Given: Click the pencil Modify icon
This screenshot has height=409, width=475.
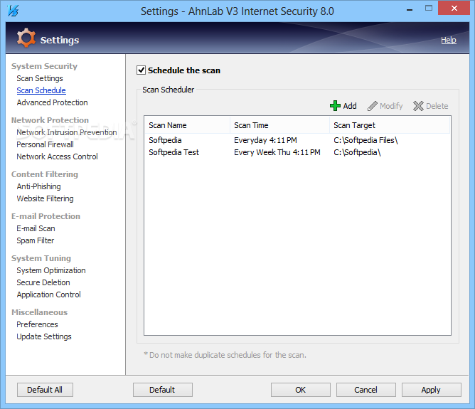Looking at the screenshot, I should (373, 106).
